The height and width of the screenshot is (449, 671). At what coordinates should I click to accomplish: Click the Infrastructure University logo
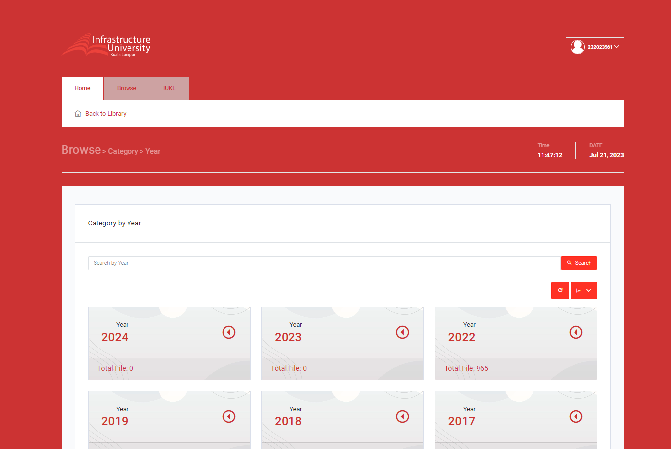pos(106,45)
